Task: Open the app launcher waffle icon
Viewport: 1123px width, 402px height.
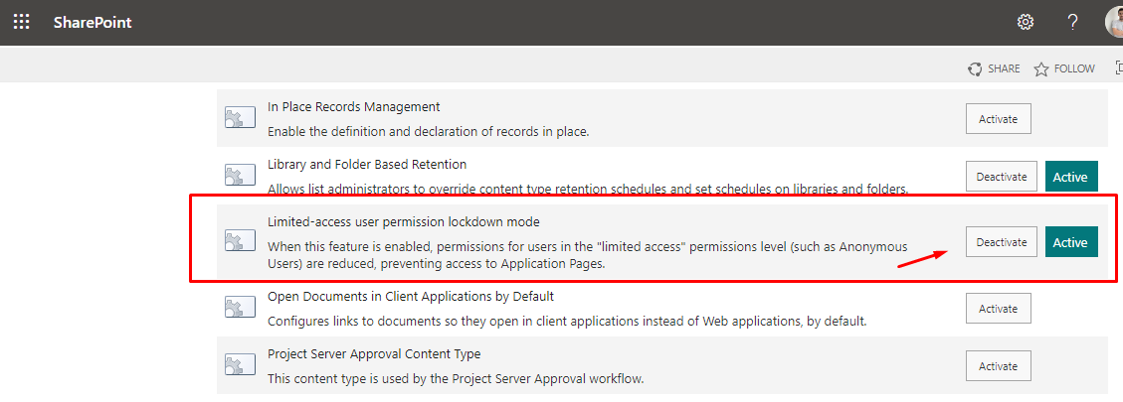Action: point(21,22)
